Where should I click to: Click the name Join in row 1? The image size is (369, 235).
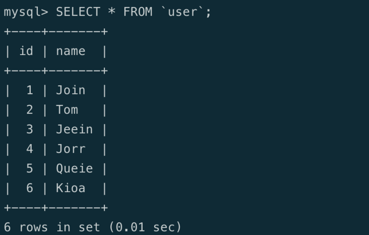click(71, 90)
